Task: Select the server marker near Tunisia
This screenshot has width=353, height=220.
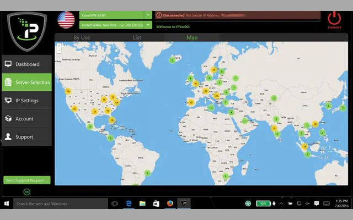Action: click(211, 108)
